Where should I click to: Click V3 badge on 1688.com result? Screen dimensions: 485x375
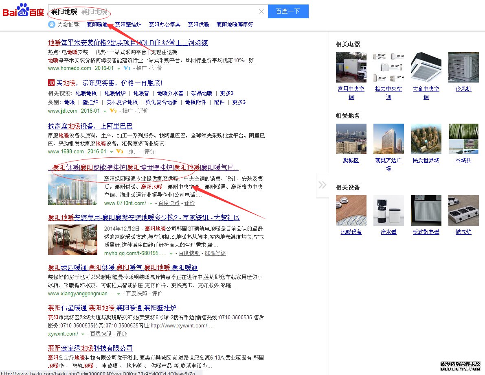point(120,151)
